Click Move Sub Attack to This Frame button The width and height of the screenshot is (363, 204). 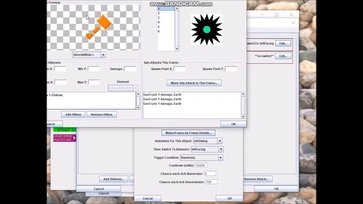(x=194, y=83)
